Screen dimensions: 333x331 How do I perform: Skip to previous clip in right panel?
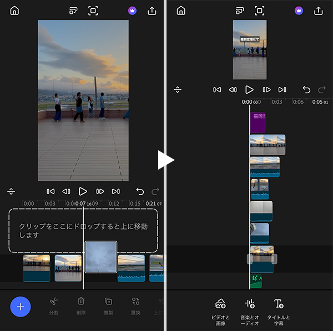[217, 89]
